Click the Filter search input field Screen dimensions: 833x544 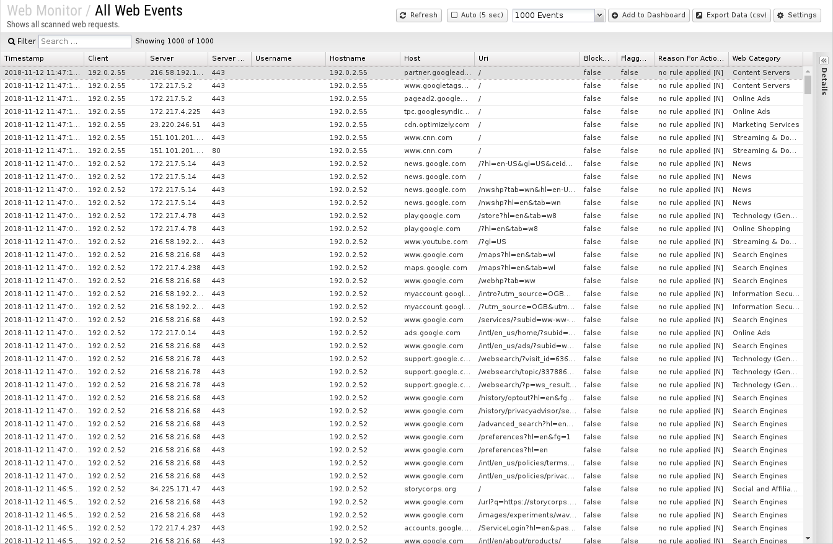coord(85,42)
